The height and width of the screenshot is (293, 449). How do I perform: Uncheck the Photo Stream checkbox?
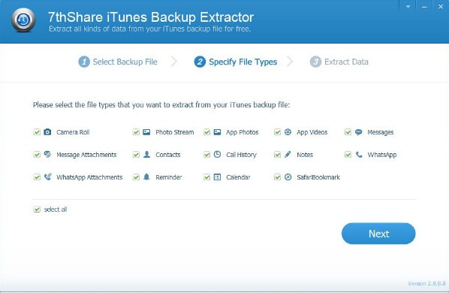click(136, 132)
